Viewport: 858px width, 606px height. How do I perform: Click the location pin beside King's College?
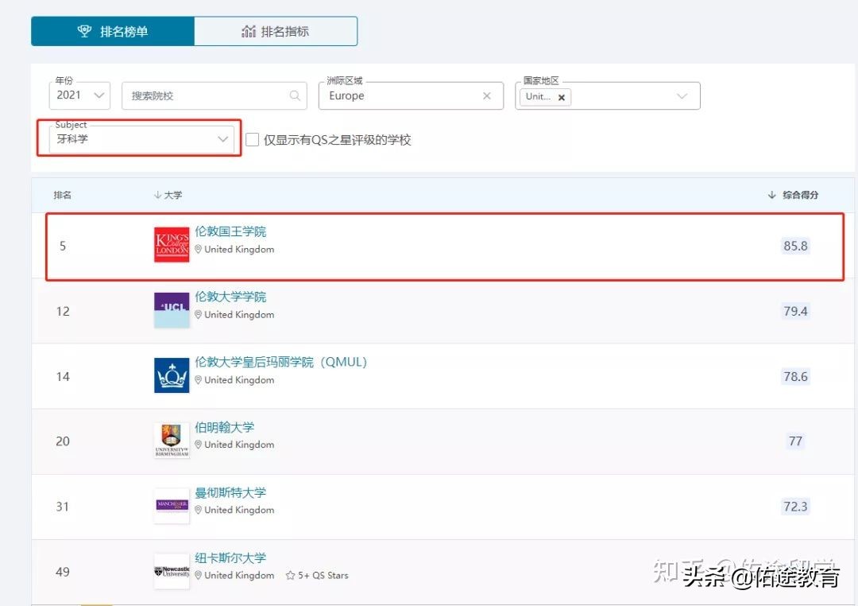198,249
